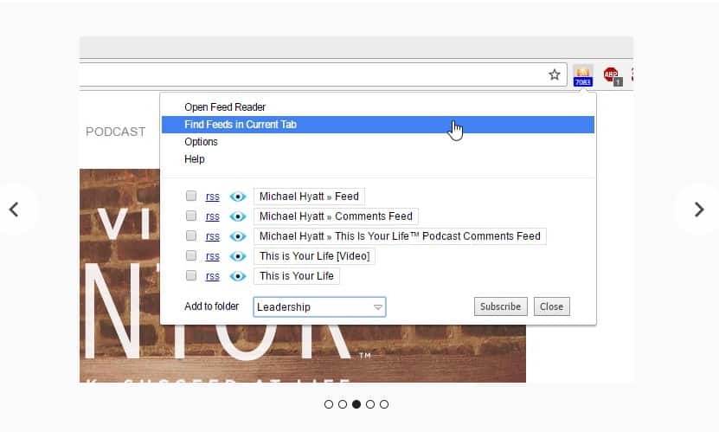Preview This is Your Life [Video] feed
Viewport: 719px width, 432px height.
[238, 256]
